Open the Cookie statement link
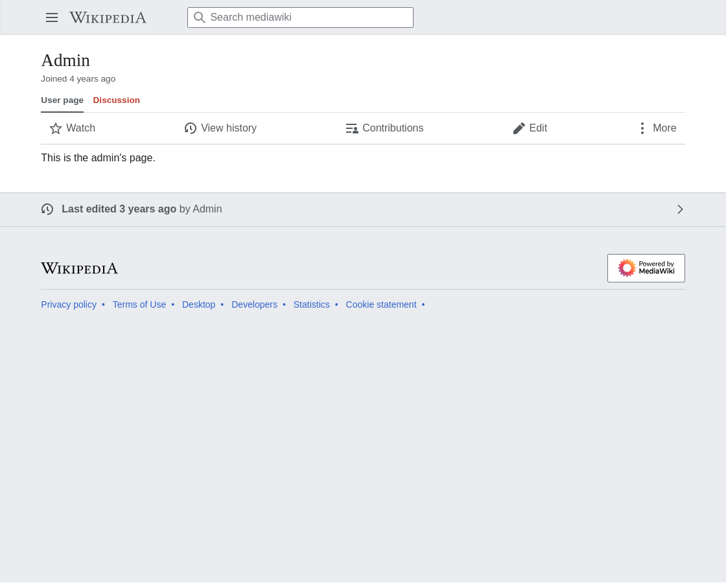Screen dimensions: 726x583 (381, 304)
